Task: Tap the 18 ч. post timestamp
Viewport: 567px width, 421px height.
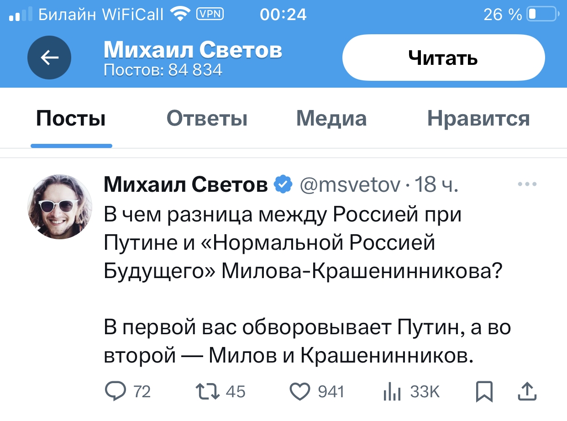Action: [436, 184]
